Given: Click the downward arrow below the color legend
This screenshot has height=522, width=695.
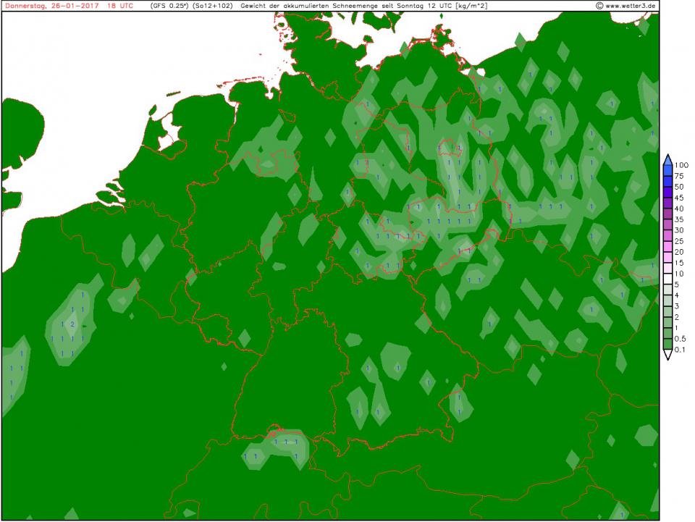Looking at the screenshot, I should (x=667, y=354).
